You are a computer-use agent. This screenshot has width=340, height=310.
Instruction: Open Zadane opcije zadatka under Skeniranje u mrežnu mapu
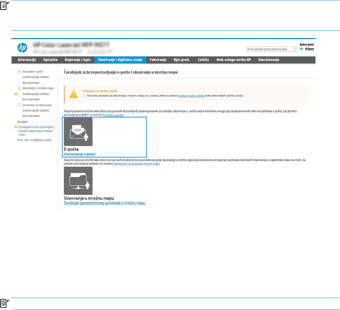36,94
